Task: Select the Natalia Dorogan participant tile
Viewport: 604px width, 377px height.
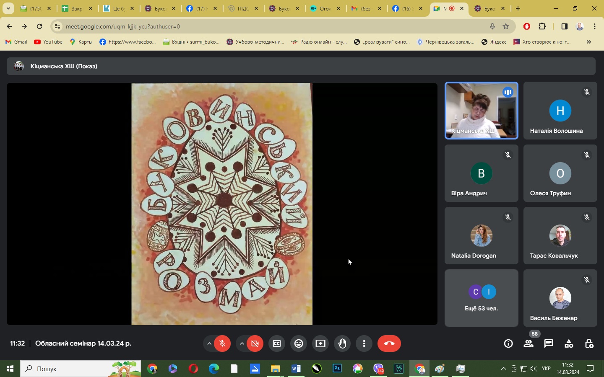Action: pos(482,236)
